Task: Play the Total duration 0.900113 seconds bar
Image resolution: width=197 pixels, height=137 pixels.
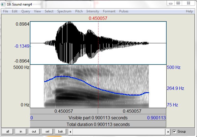Action: 98,124
